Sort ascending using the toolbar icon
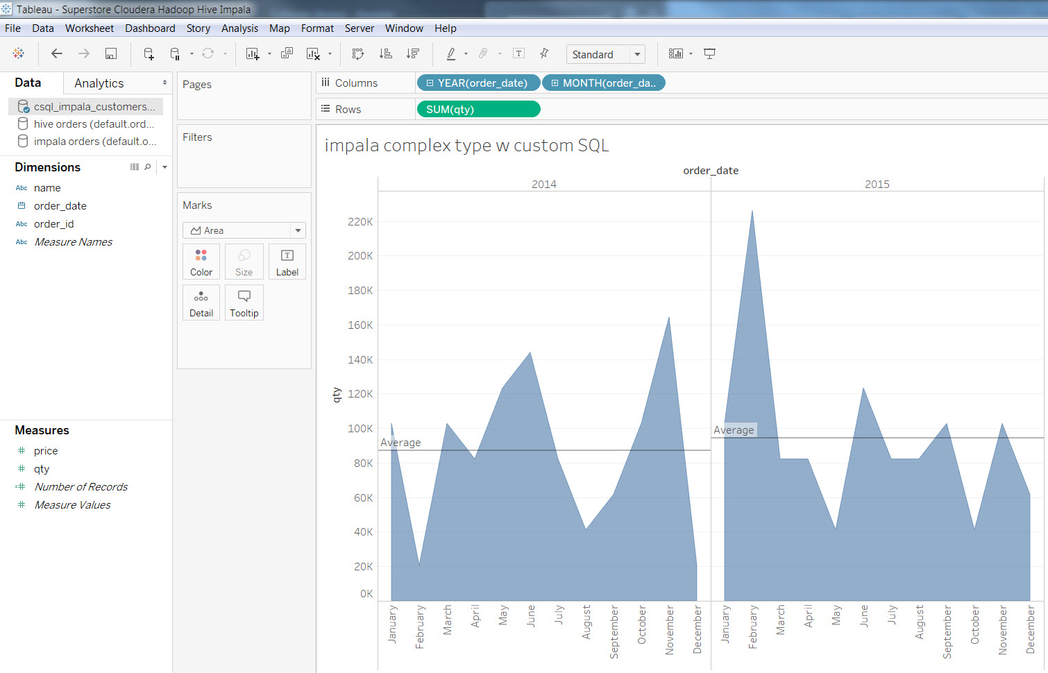The image size is (1048, 673). click(386, 54)
